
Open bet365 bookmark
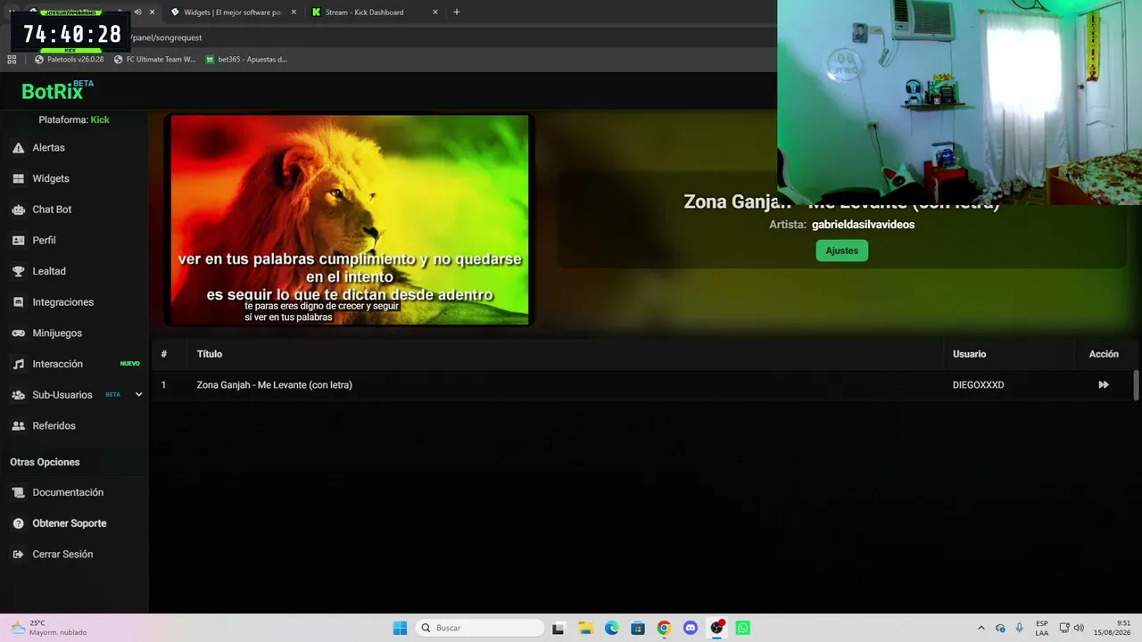click(246, 60)
